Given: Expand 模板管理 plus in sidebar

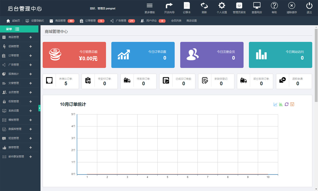Looking at the screenshot, I should point(30,120).
